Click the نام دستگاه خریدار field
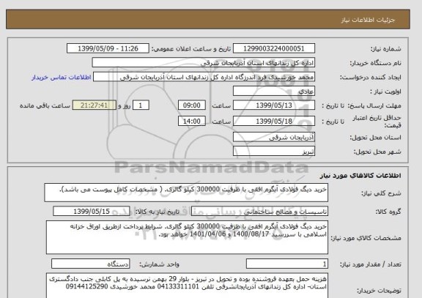 click(x=204, y=62)
